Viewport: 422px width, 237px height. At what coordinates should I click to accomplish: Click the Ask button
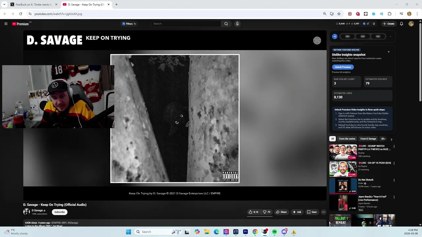click(297, 212)
